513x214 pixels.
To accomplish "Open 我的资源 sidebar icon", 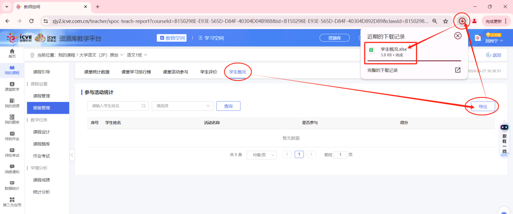I will click(12, 103).
